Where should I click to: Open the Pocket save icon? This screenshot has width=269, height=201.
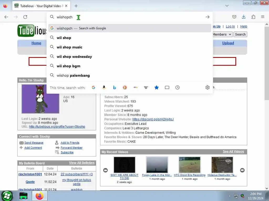(x=234, y=17)
